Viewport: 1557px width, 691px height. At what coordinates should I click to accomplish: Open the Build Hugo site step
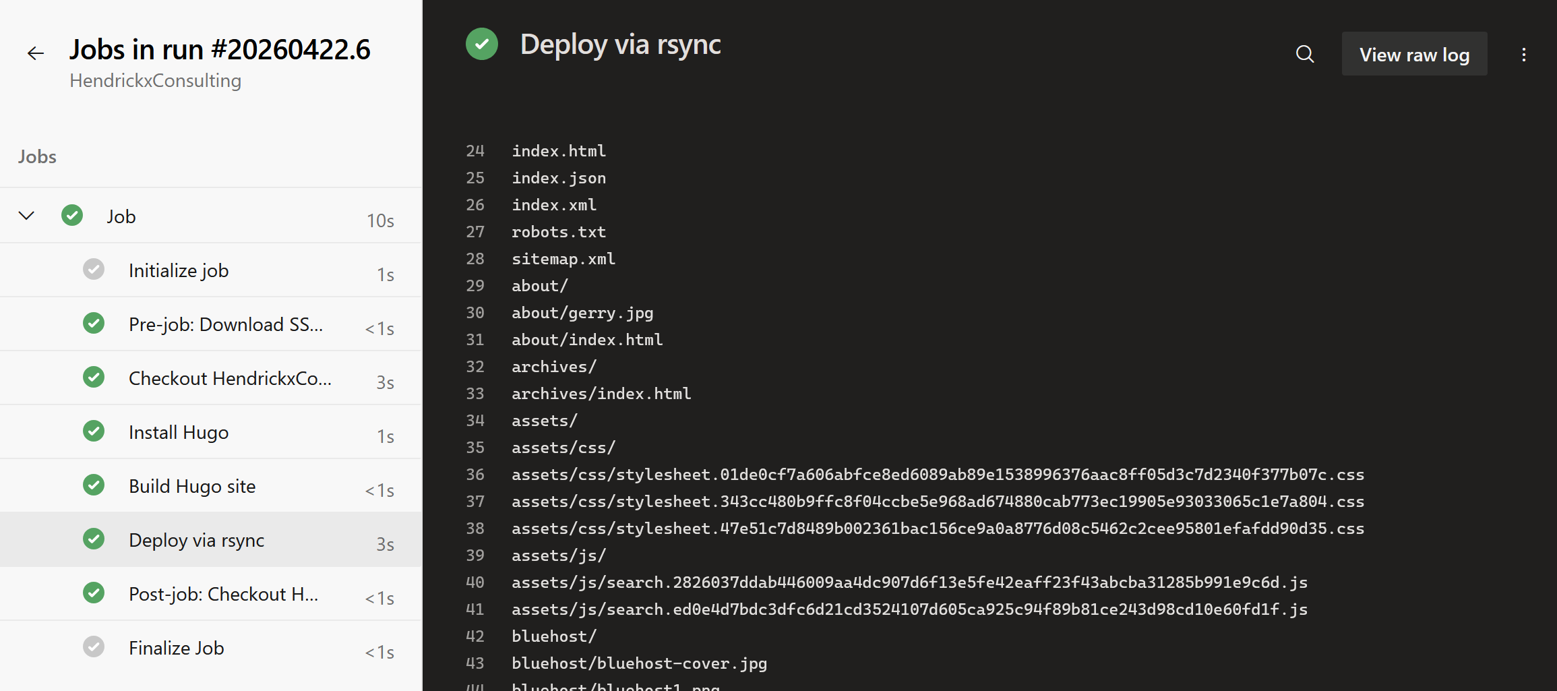click(192, 486)
